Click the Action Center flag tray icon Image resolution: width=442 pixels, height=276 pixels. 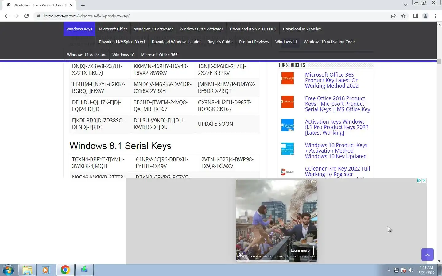404,270
